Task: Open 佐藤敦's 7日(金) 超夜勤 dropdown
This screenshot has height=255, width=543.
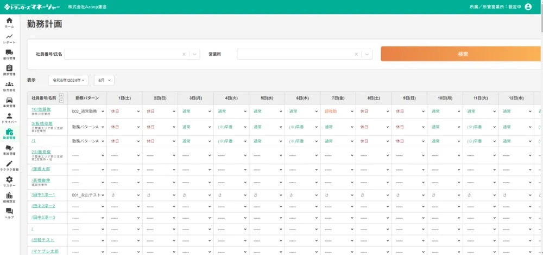Action: click(x=338, y=112)
